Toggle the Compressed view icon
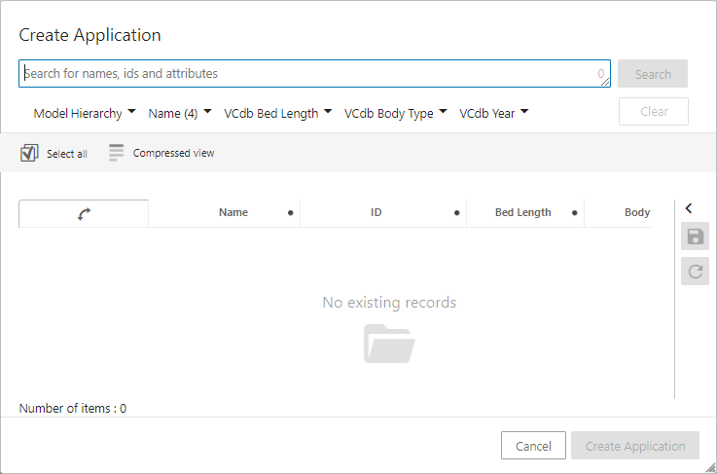Image resolution: width=717 pixels, height=474 pixels. coord(116,153)
